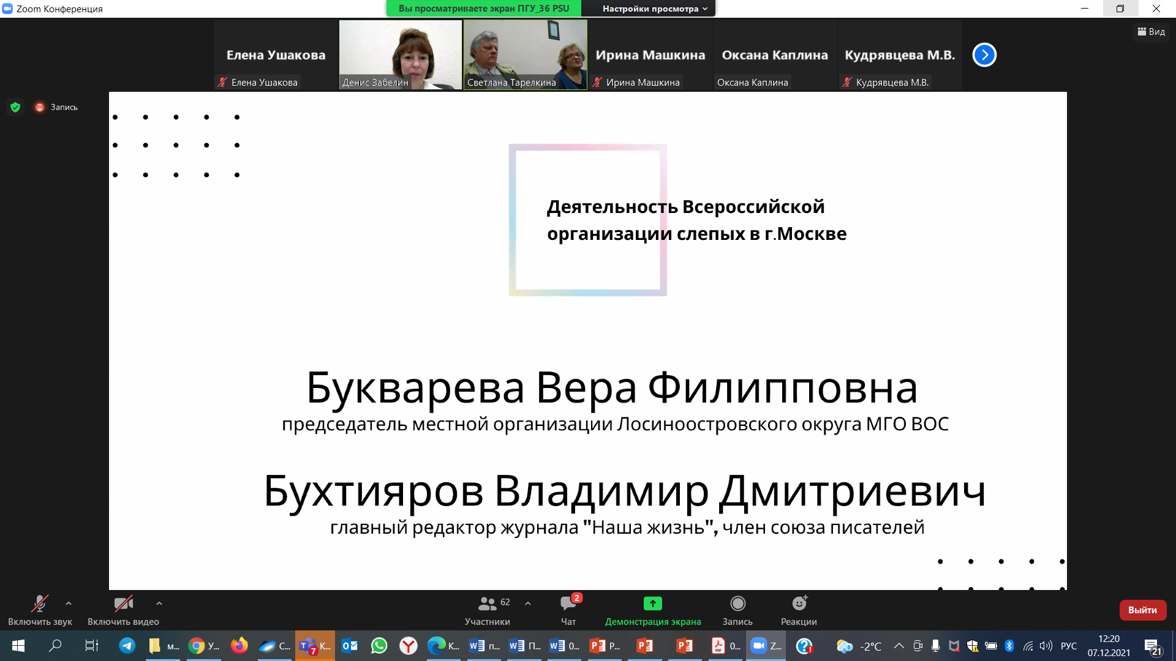
Task: Open the Participants panel icon
Action: [x=487, y=603]
